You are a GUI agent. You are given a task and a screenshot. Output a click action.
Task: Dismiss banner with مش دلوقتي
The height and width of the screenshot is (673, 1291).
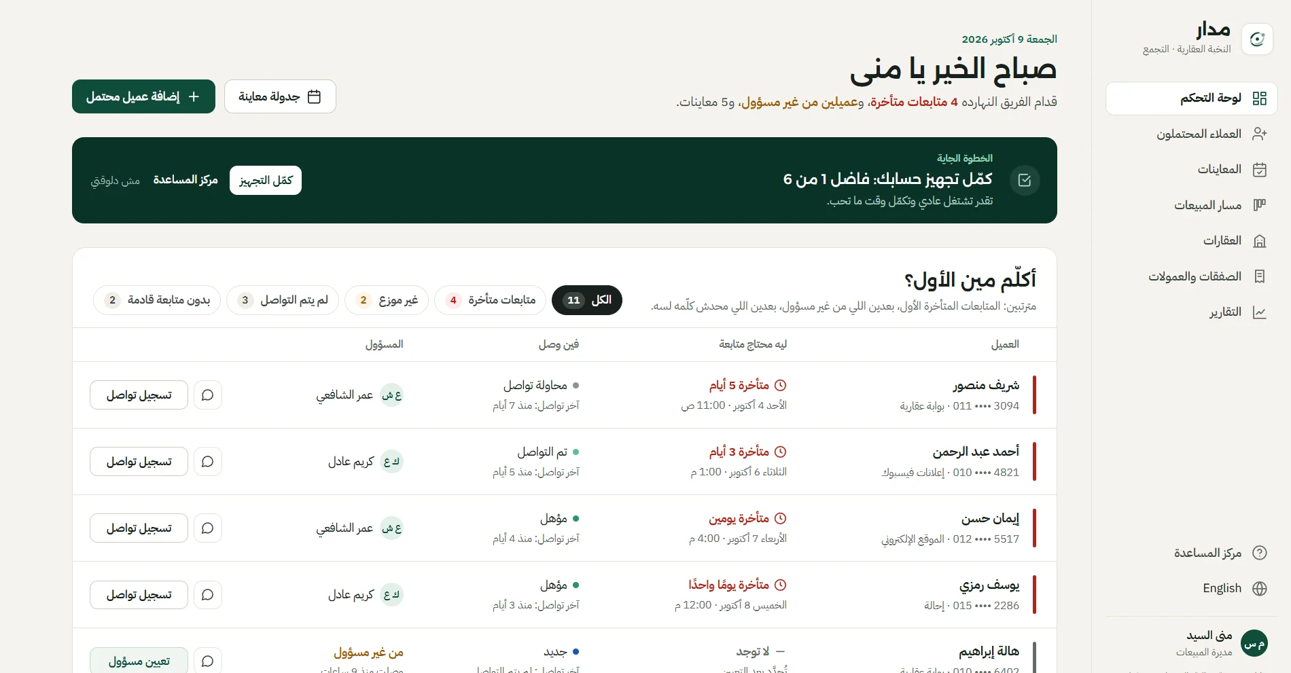[x=116, y=181]
